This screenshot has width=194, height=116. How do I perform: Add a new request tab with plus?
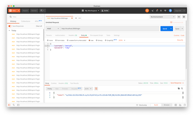[x=76, y=18]
